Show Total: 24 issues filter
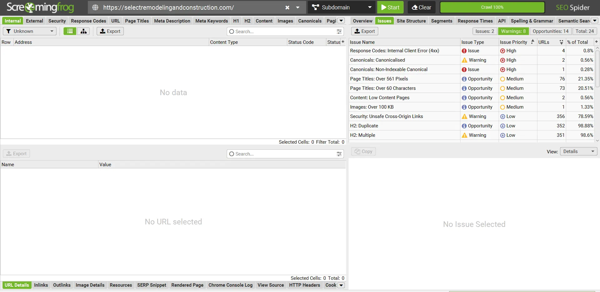 (x=585, y=31)
